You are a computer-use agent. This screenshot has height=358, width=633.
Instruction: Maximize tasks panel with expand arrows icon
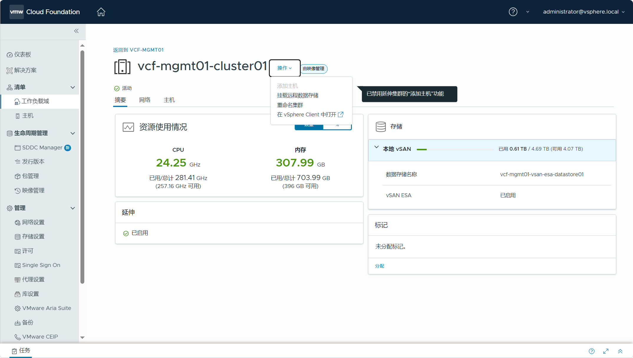(x=606, y=351)
